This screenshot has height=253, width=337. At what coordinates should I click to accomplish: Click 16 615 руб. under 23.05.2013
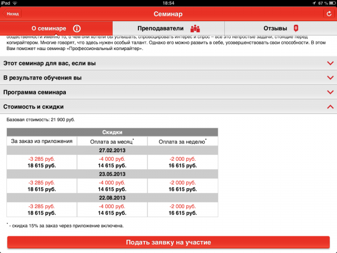[x=183, y=189]
